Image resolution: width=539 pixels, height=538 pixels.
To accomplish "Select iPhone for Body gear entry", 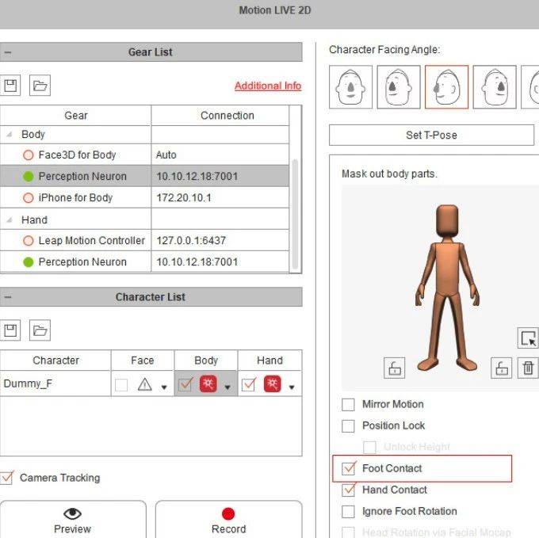I will tap(75, 197).
